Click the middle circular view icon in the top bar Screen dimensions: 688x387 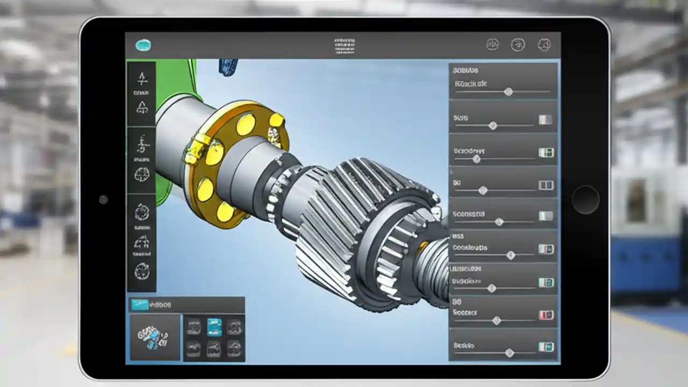518,45
